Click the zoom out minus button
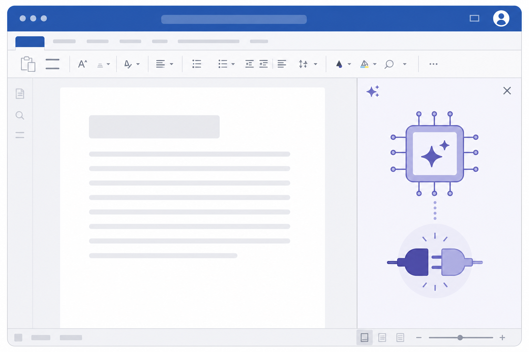This screenshot has width=529, height=352. tap(419, 338)
